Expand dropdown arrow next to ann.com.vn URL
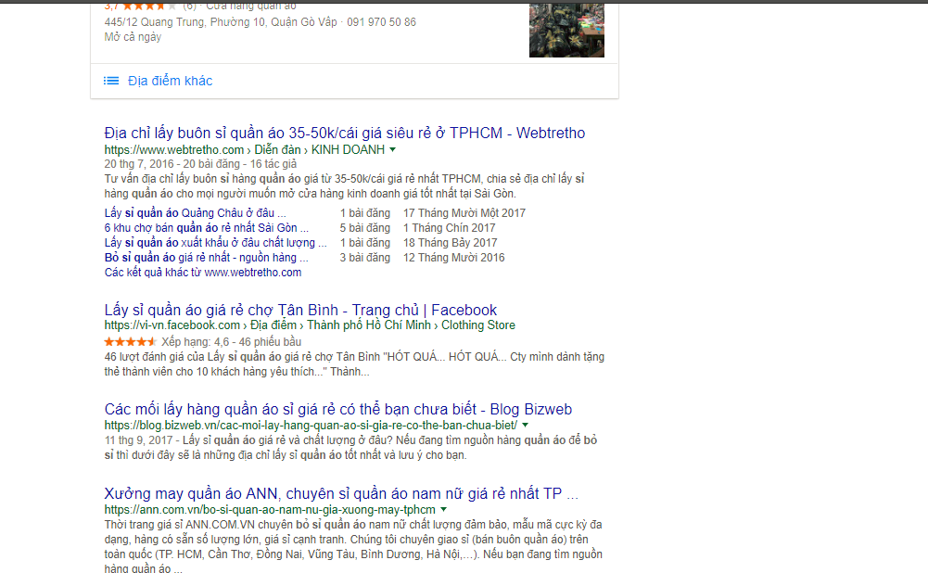The image size is (928, 573). [443, 510]
